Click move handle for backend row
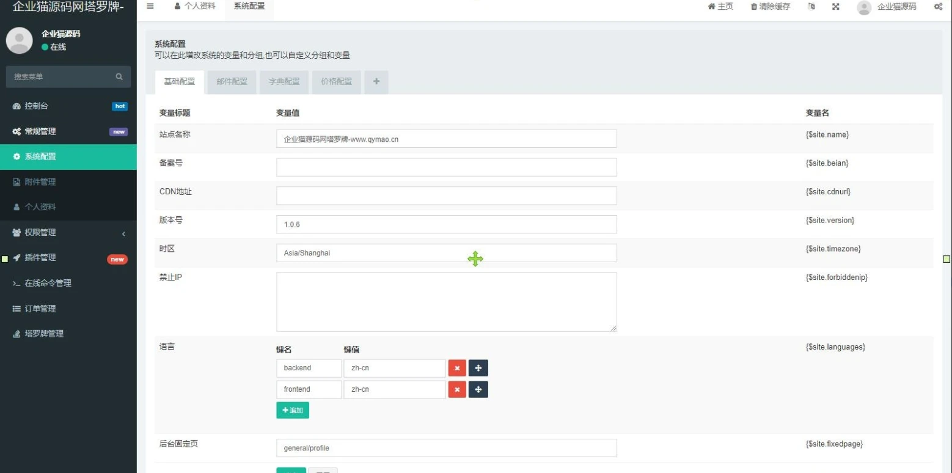 [x=478, y=368]
